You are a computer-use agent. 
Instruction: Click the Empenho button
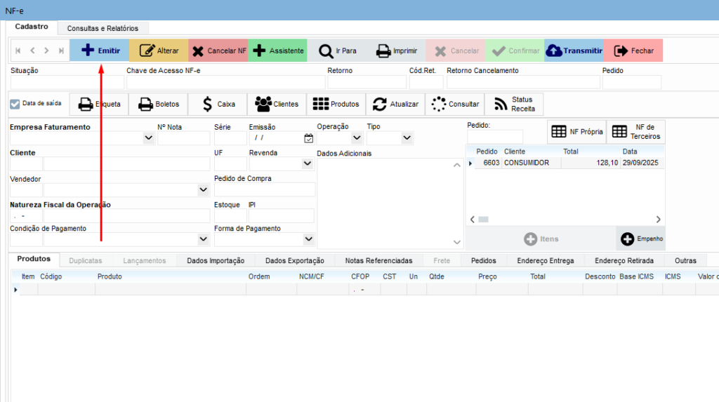[x=640, y=239]
